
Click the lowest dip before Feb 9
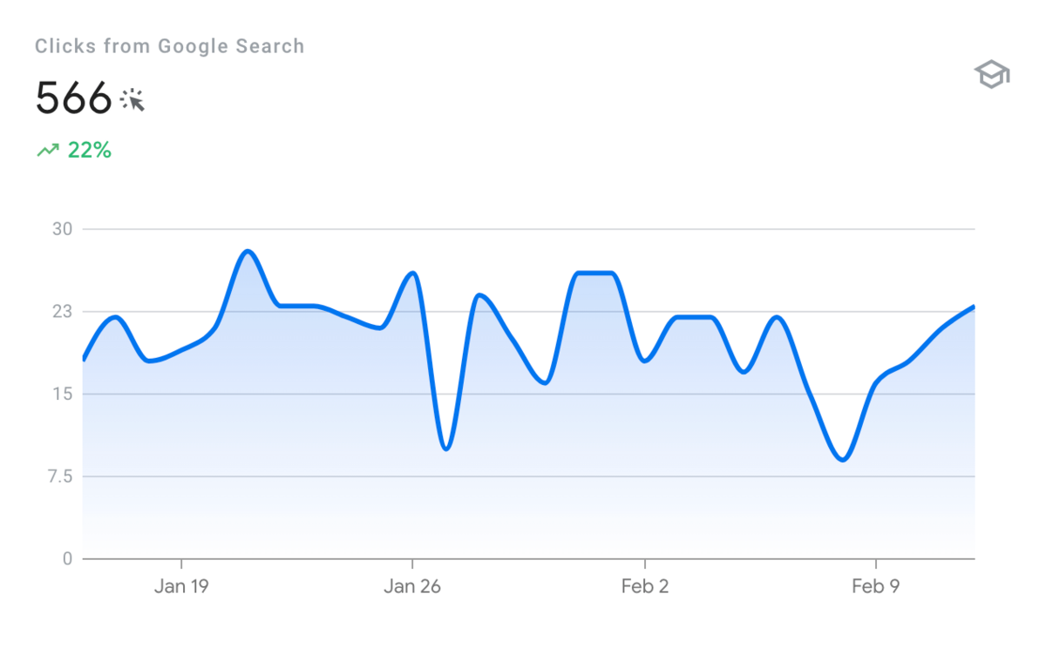[x=842, y=459]
